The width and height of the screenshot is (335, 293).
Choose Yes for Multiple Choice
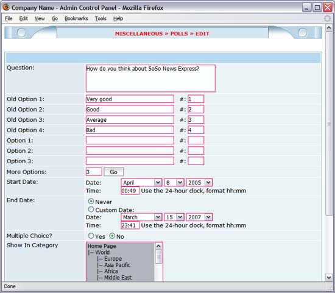[x=91, y=236]
